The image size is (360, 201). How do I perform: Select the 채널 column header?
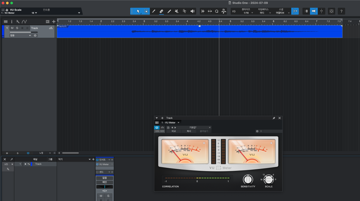pyautogui.click(x=35, y=159)
